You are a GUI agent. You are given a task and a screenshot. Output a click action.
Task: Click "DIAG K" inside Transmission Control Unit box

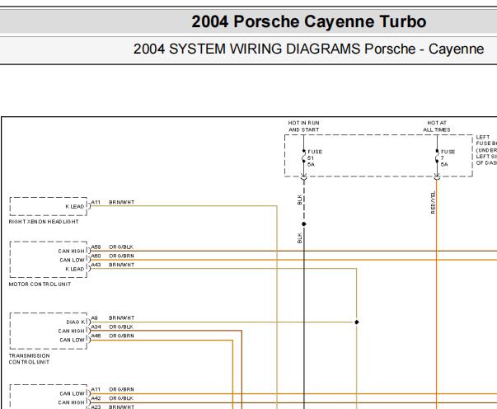point(76,322)
